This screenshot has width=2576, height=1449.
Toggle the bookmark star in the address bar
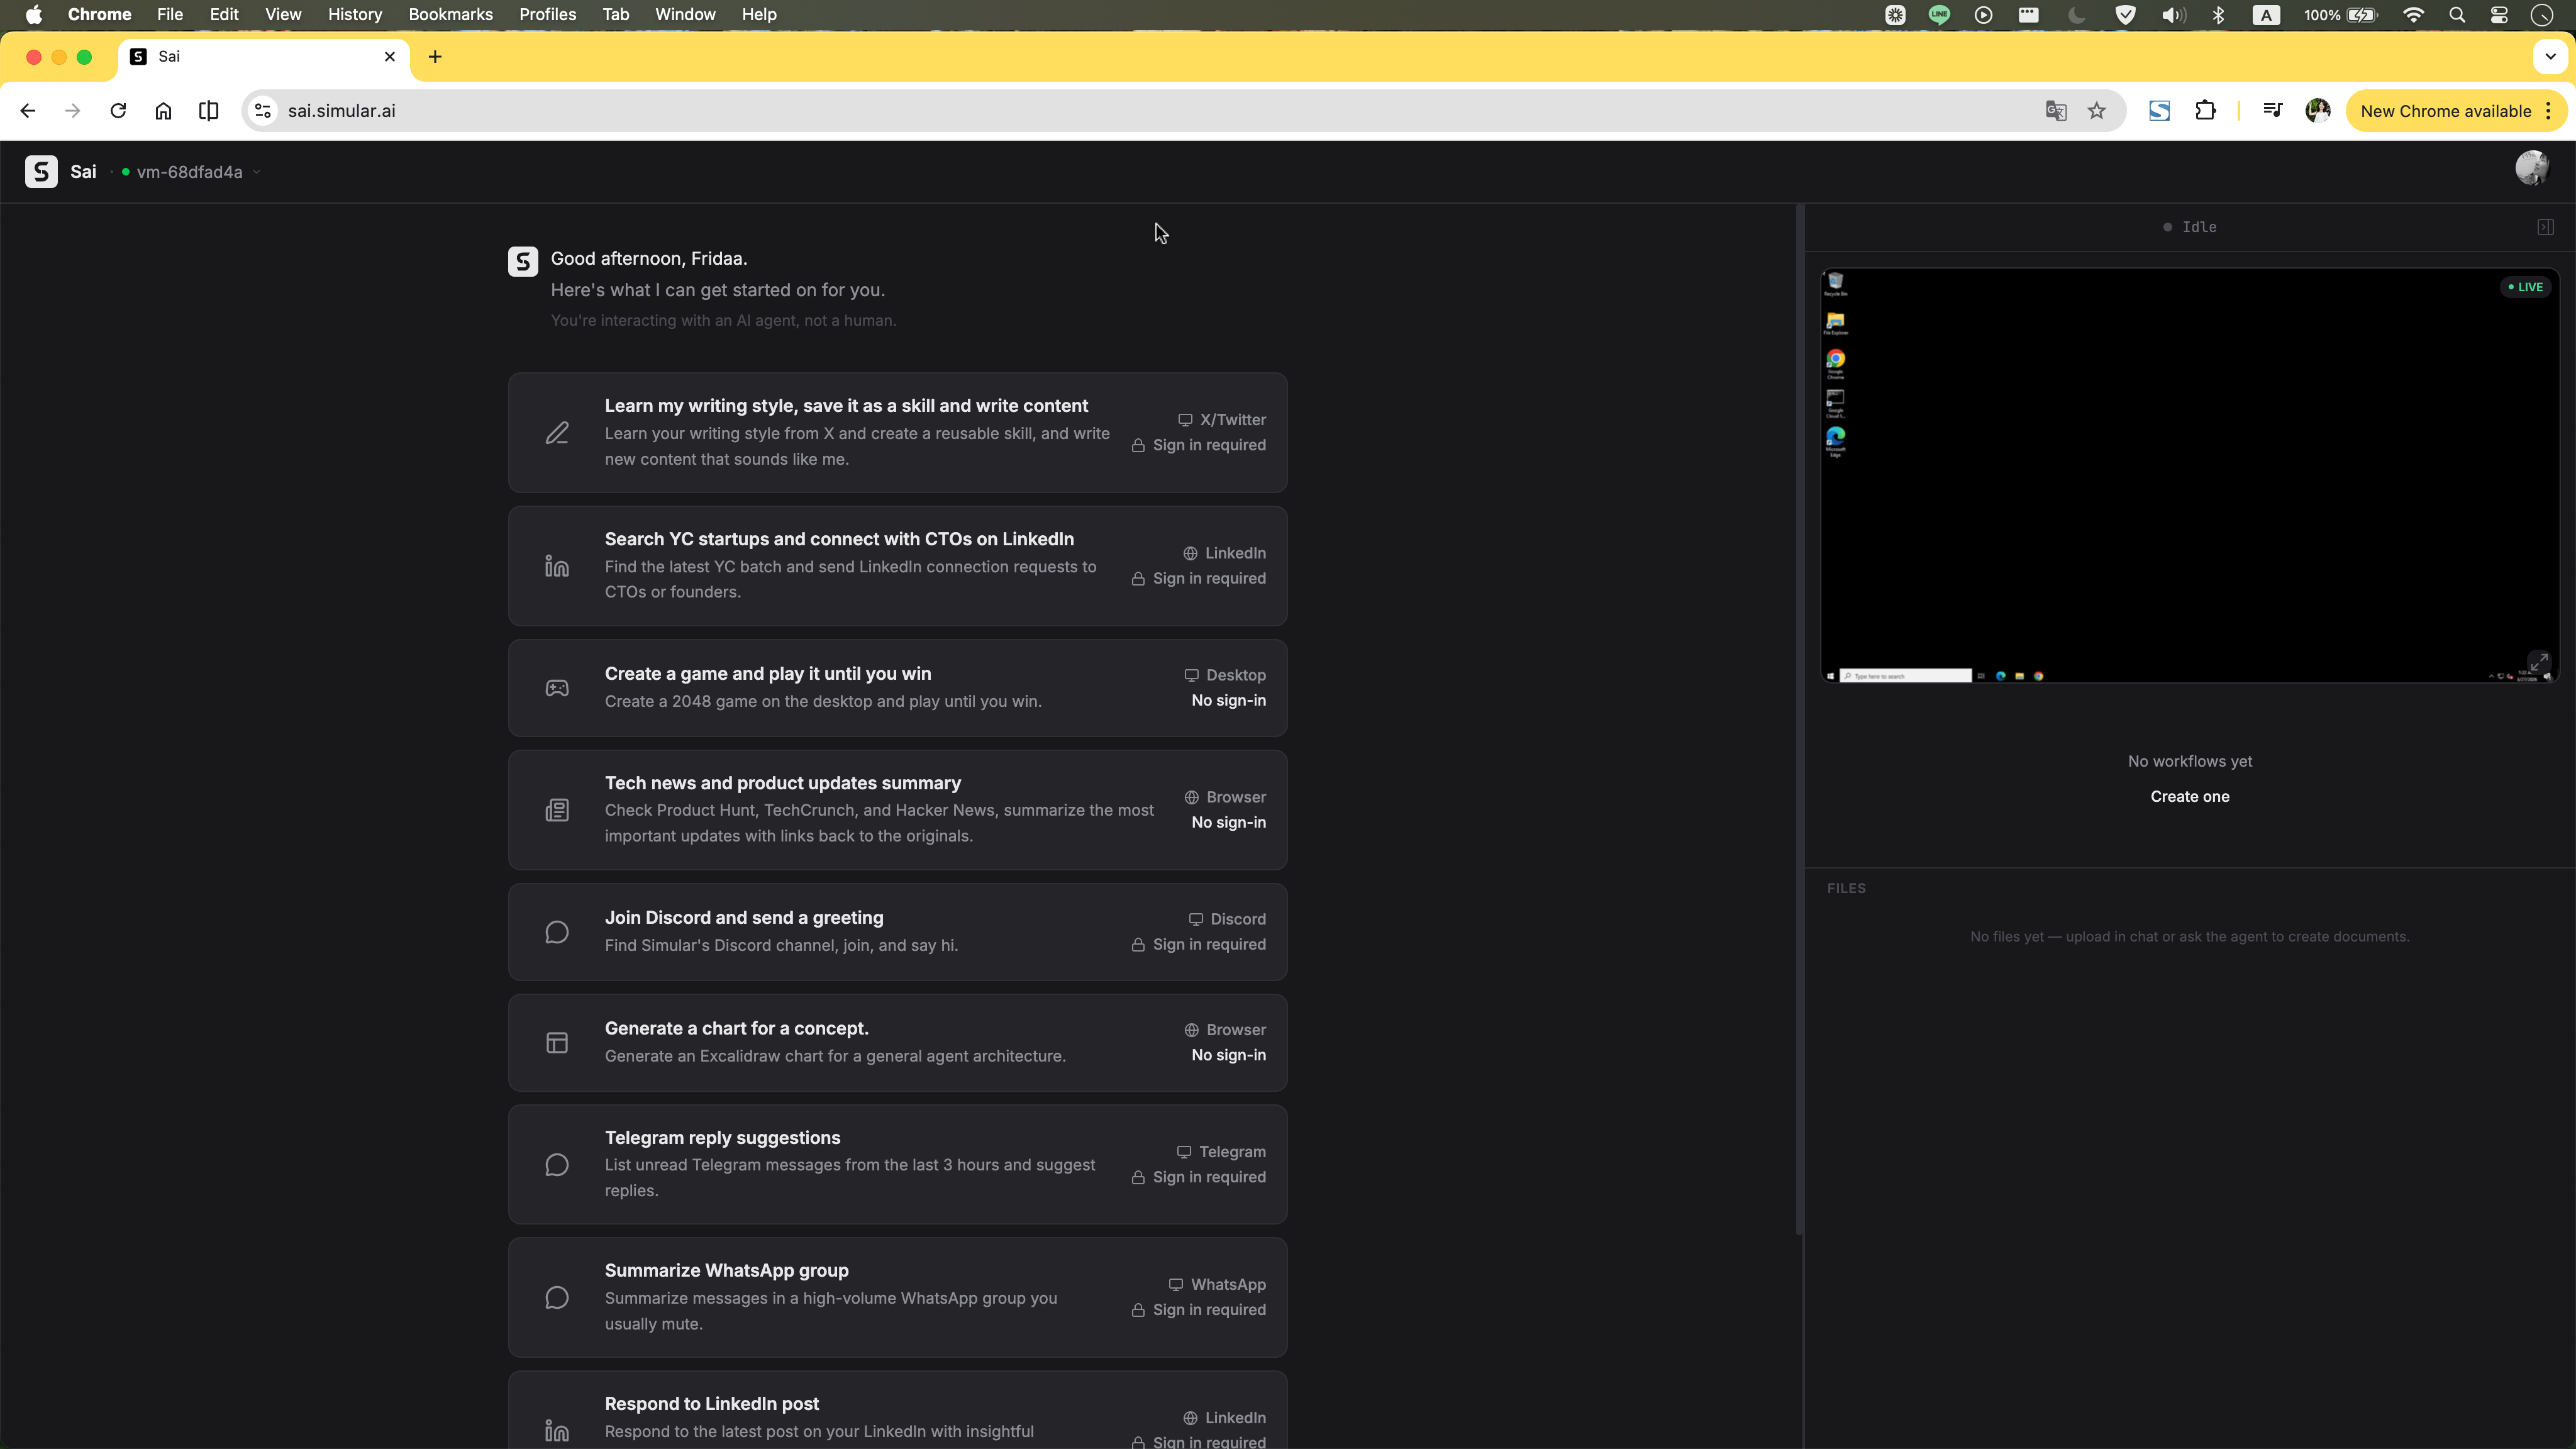[x=2097, y=111]
